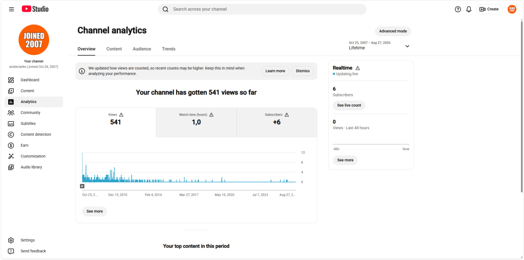The image size is (524, 260).
Task: Click the warning icon next to Realtime
Action: [x=358, y=68]
